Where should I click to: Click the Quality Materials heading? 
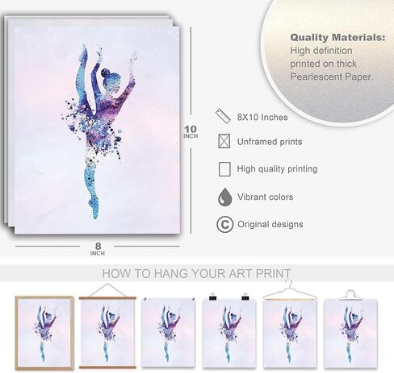(x=337, y=37)
